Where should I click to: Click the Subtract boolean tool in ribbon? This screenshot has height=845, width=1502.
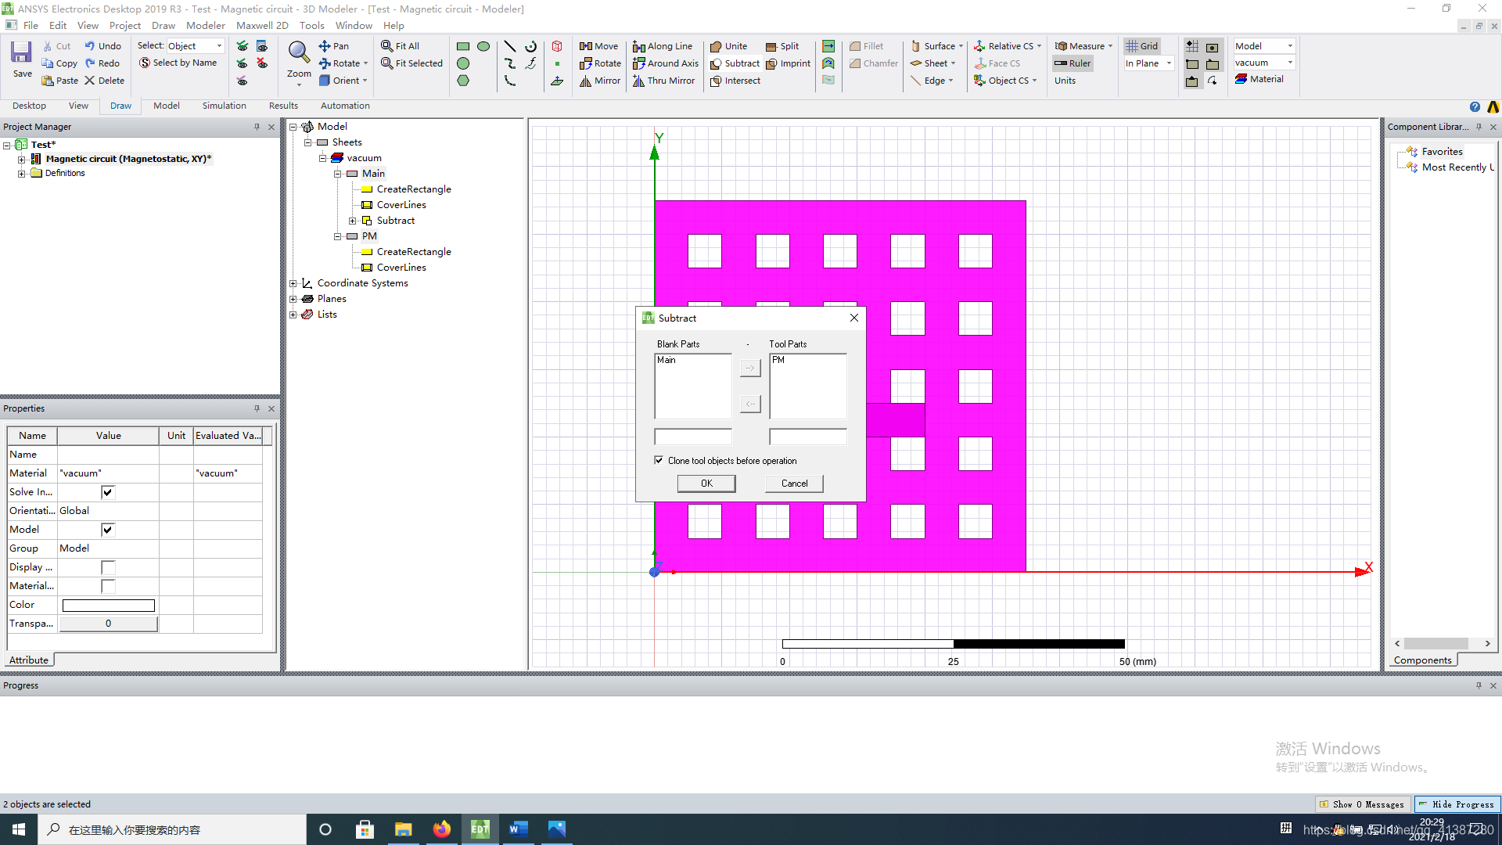click(735, 63)
